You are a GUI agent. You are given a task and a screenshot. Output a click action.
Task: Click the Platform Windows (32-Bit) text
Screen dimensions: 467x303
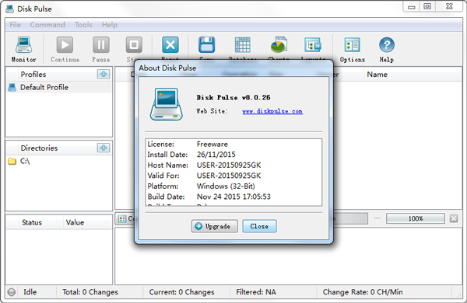pos(226,186)
